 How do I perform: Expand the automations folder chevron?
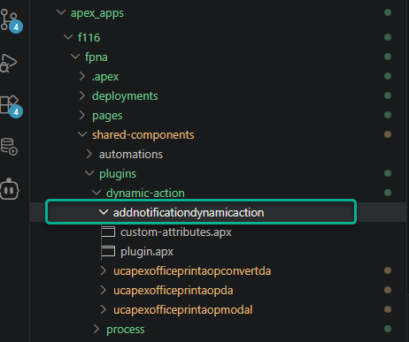click(x=89, y=154)
